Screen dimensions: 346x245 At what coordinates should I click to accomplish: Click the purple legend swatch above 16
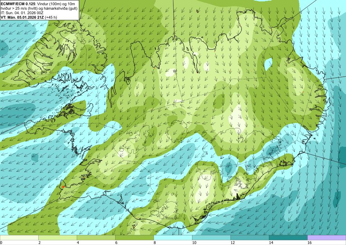(327, 238)
